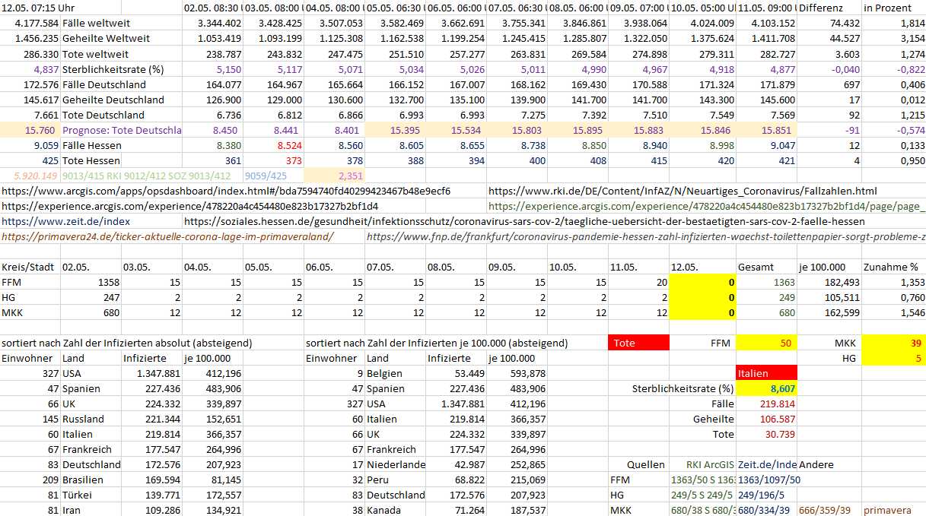This screenshot has height=516, width=926.
Task: Select the '1363/1097/50' cell
Action: [x=769, y=480]
